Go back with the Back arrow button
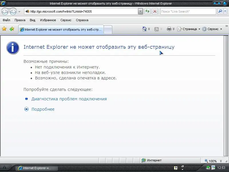Screen dimensions: 229x172 coord(5,11)
